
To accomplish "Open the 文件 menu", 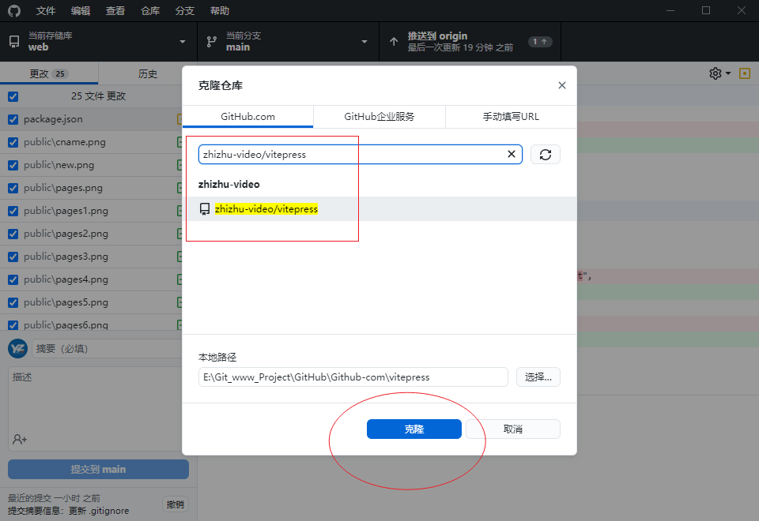I will click(x=46, y=10).
